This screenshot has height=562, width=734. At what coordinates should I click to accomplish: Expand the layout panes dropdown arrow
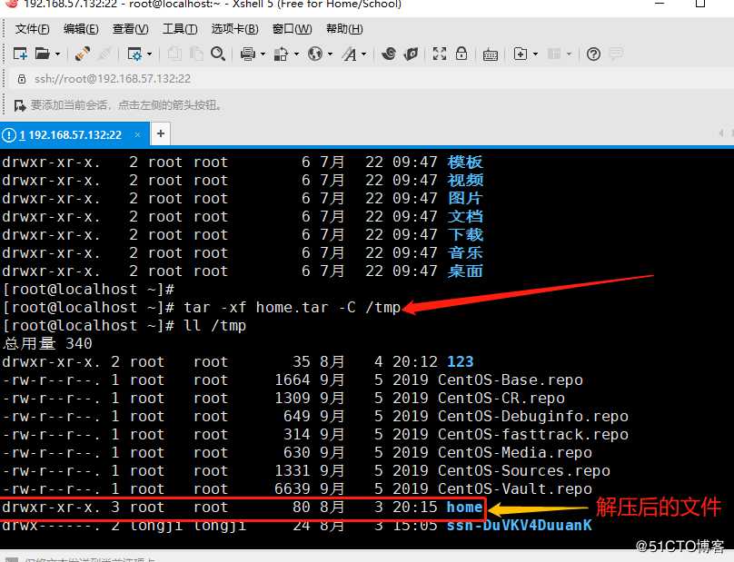[x=569, y=54]
